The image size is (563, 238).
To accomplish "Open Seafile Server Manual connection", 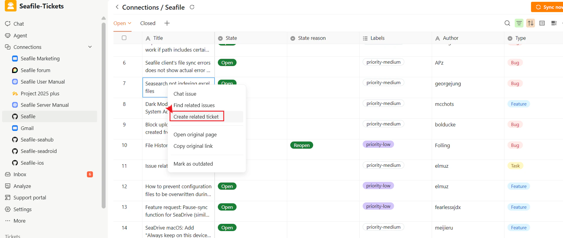I will [x=45, y=105].
